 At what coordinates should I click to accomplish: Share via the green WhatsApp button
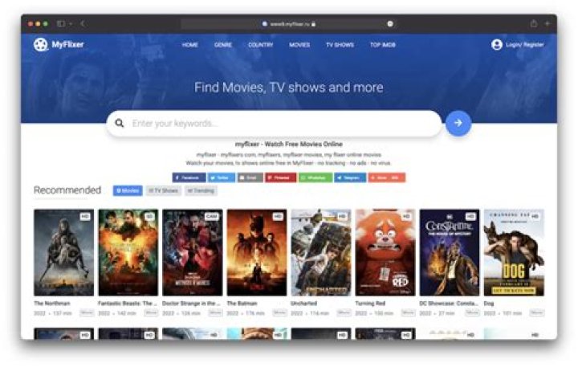[315, 177]
